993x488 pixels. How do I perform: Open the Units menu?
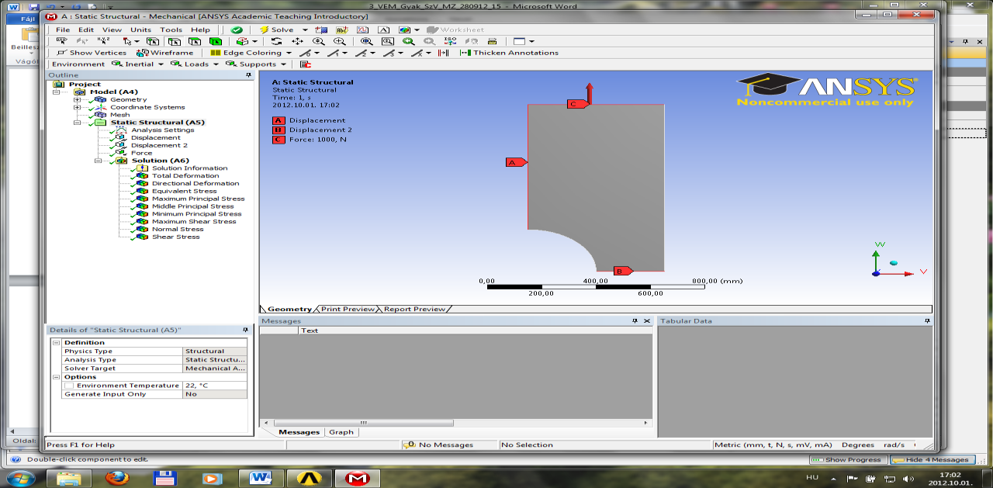(x=141, y=29)
